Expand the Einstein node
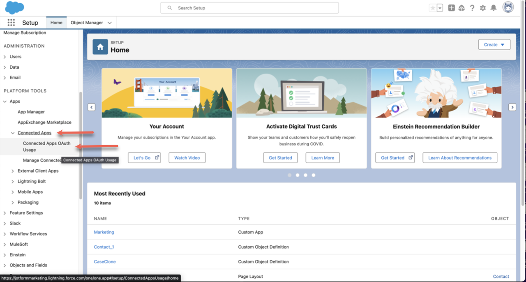 click(x=5, y=255)
